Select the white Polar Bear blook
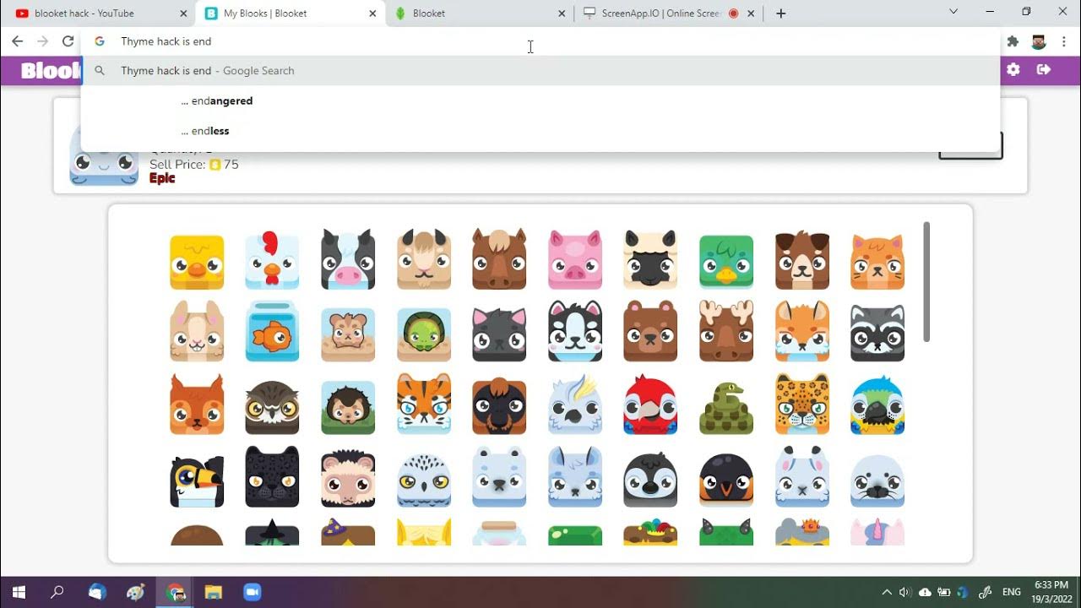 pyautogui.click(x=499, y=477)
